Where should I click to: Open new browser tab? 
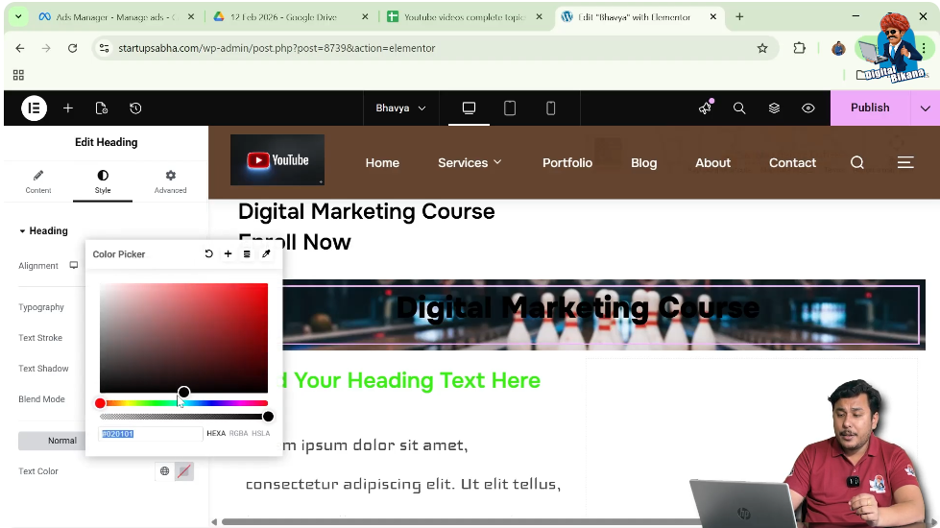pyautogui.click(x=739, y=16)
